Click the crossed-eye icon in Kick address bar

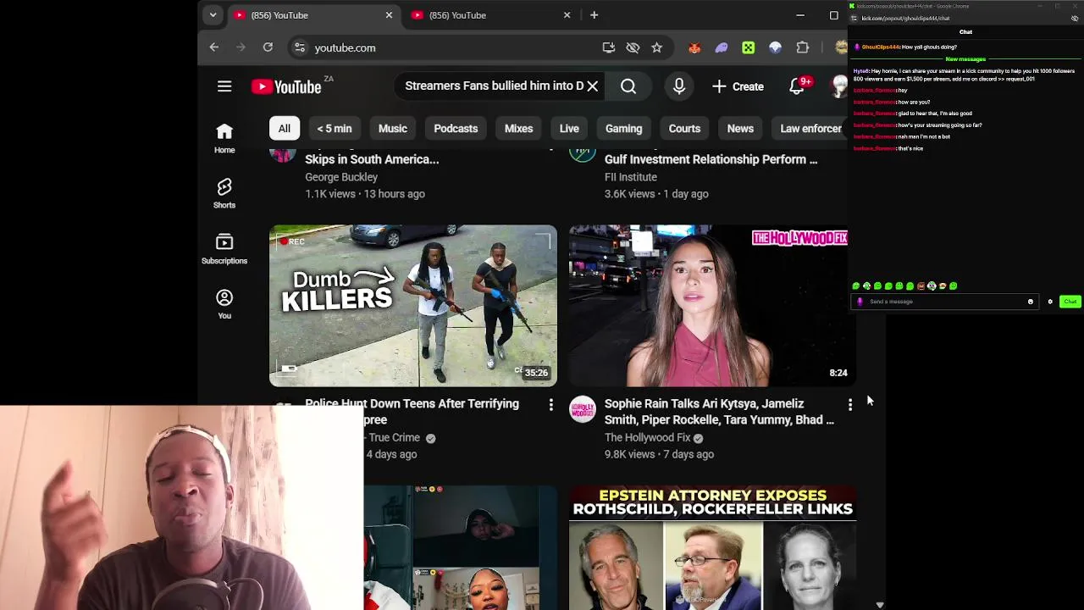[x=1075, y=18]
